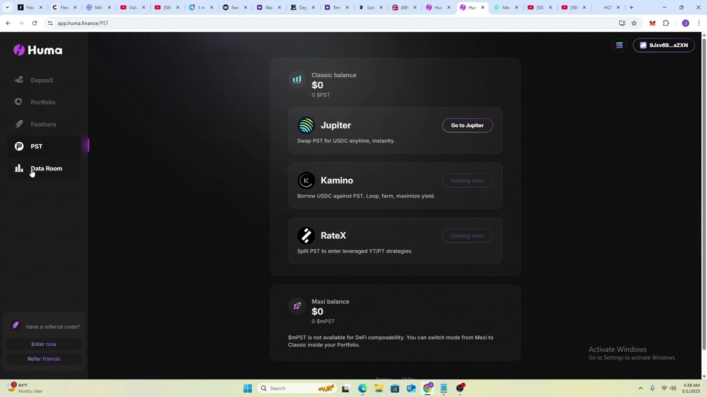The height and width of the screenshot is (397, 707).
Task: Click the Jupiter logo icon
Action: (306, 125)
